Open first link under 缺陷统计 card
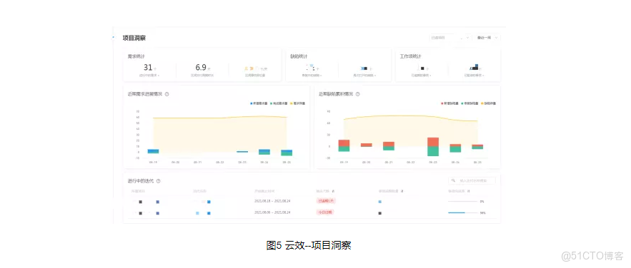Screen dimensions: 631x268 (312, 76)
